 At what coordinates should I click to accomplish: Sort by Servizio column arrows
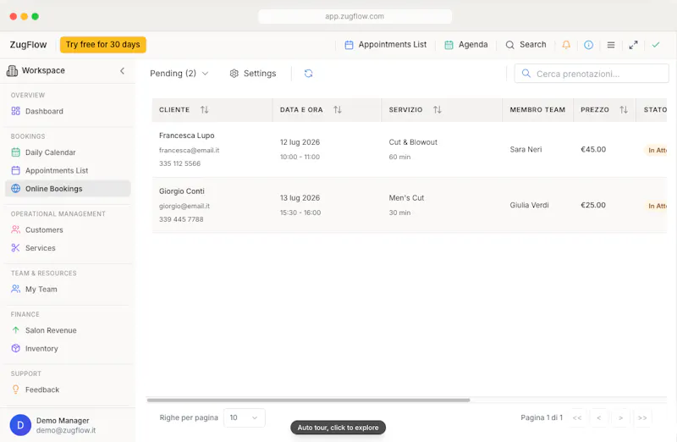pyautogui.click(x=437, y=110)
